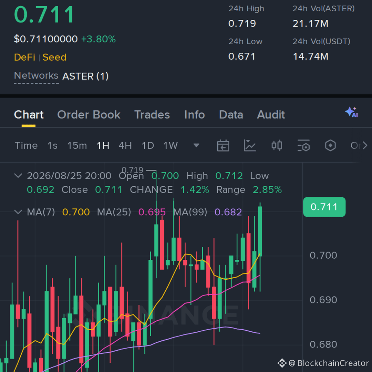The image size is (372, 372).
Task: Click the 24h High value 0.719
Action: coord(242,23)
